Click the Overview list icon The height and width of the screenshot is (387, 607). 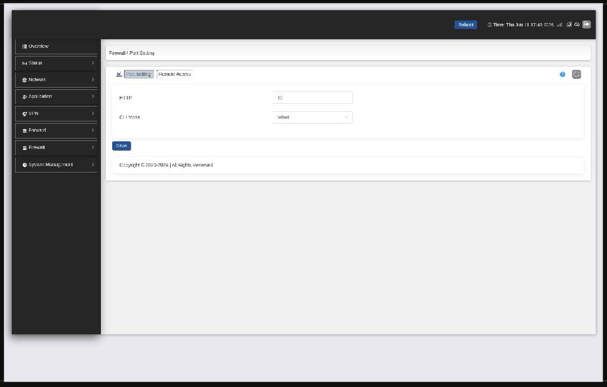tap(24, 47)
